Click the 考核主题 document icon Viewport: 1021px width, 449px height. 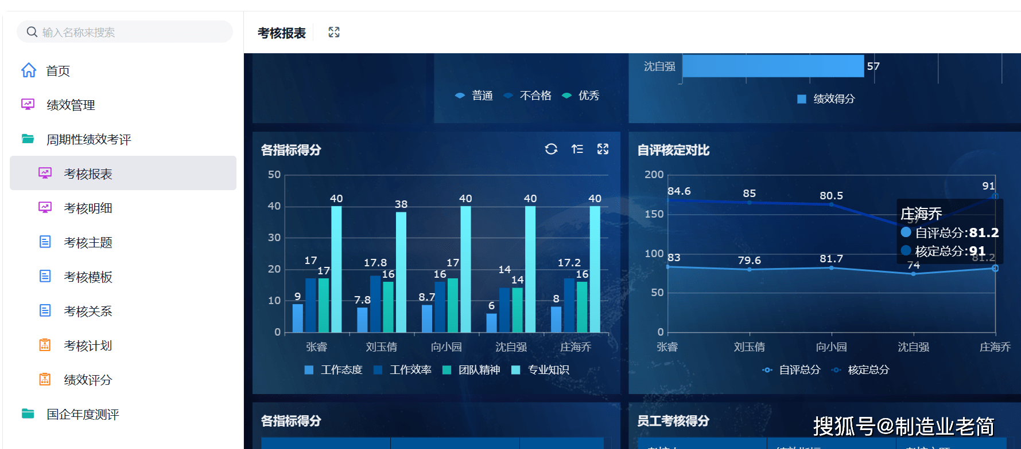tap(45, 242)
